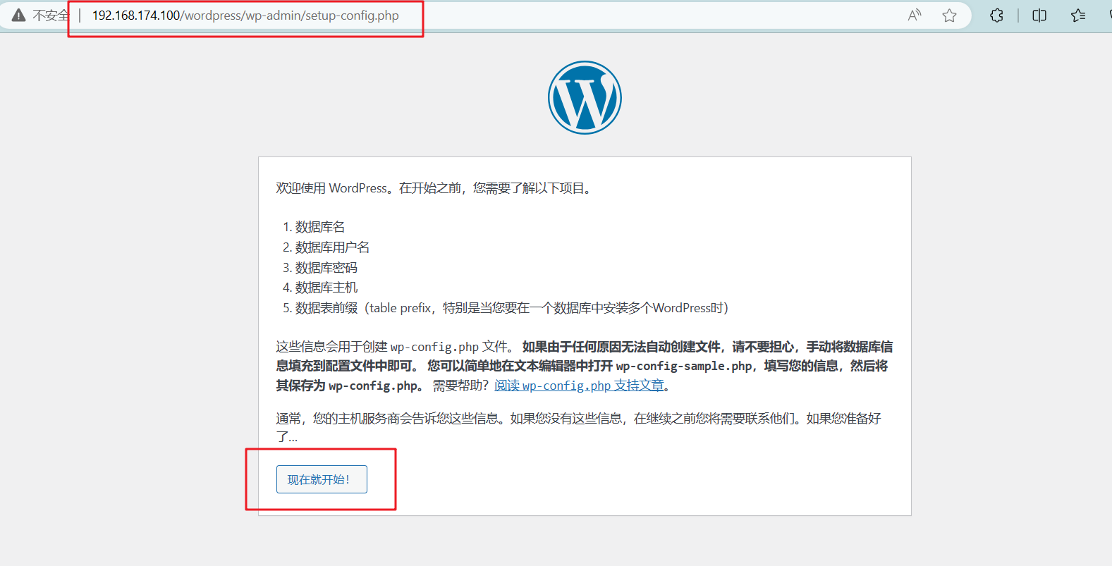The height and width of the screenshot is (566, 1112).
Task: Click the not-secure warning triangle icon
Action: tap(18, 16)
